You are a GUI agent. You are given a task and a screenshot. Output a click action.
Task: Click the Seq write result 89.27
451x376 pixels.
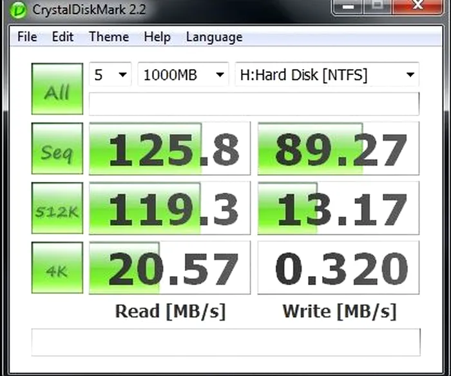338,148
